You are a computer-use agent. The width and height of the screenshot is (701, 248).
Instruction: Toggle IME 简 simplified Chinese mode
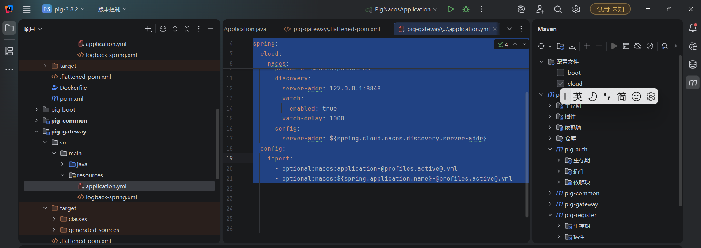click(622, 96)
